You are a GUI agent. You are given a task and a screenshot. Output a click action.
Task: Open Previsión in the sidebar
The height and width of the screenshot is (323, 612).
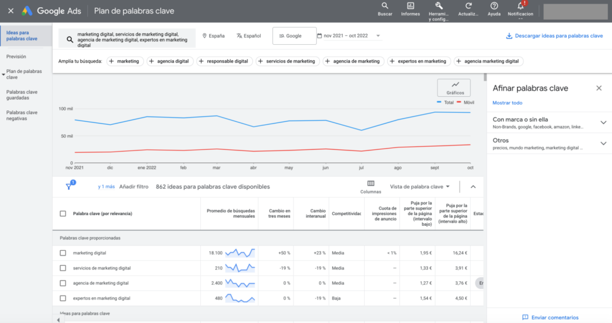tap(16, 57)
